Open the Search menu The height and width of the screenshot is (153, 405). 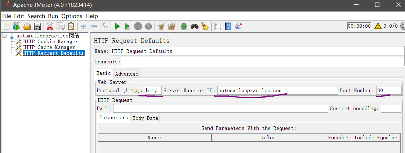(36, 16)
